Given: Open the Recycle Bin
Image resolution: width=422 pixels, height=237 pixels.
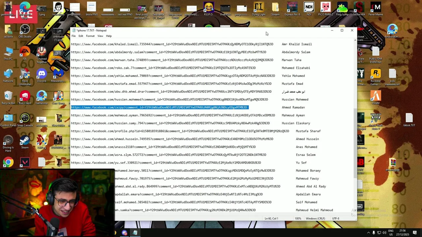Looking at the screenshot, I should [8, 98].
